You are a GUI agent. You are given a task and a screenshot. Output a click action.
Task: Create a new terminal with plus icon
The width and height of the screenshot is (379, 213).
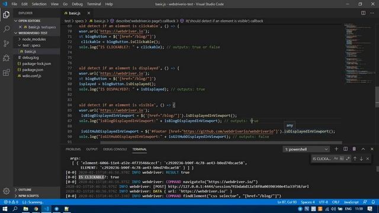336,149
